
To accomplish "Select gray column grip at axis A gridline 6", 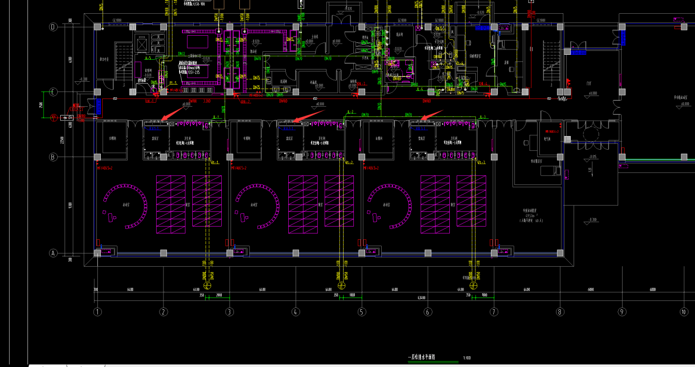I will pos(428,253).
